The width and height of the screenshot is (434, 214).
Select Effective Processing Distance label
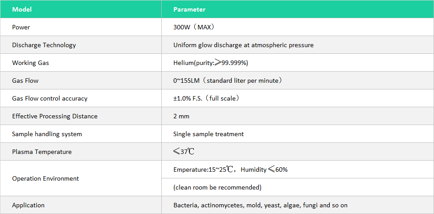[54, 116]
